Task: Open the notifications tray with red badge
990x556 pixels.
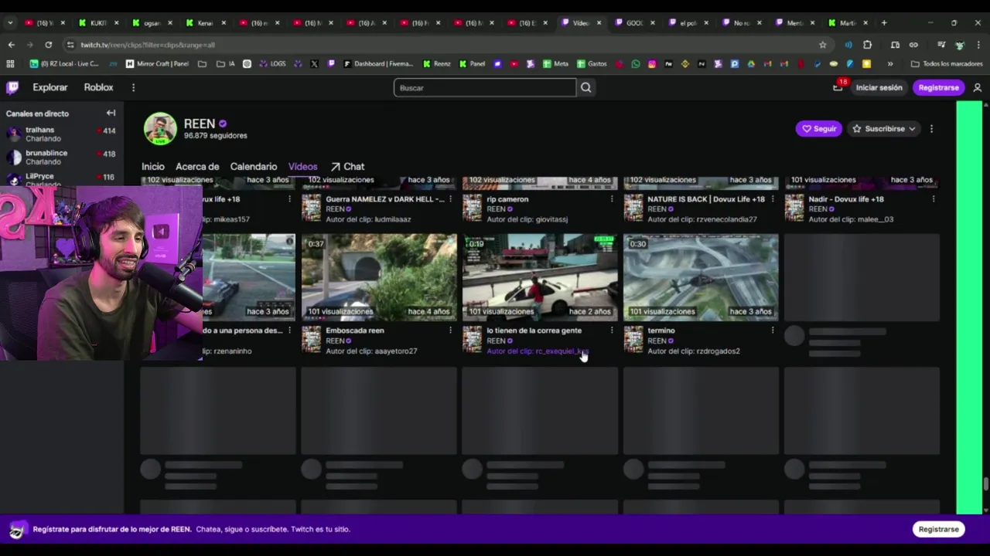Action: pyautogui.click(x=838, y=87)
